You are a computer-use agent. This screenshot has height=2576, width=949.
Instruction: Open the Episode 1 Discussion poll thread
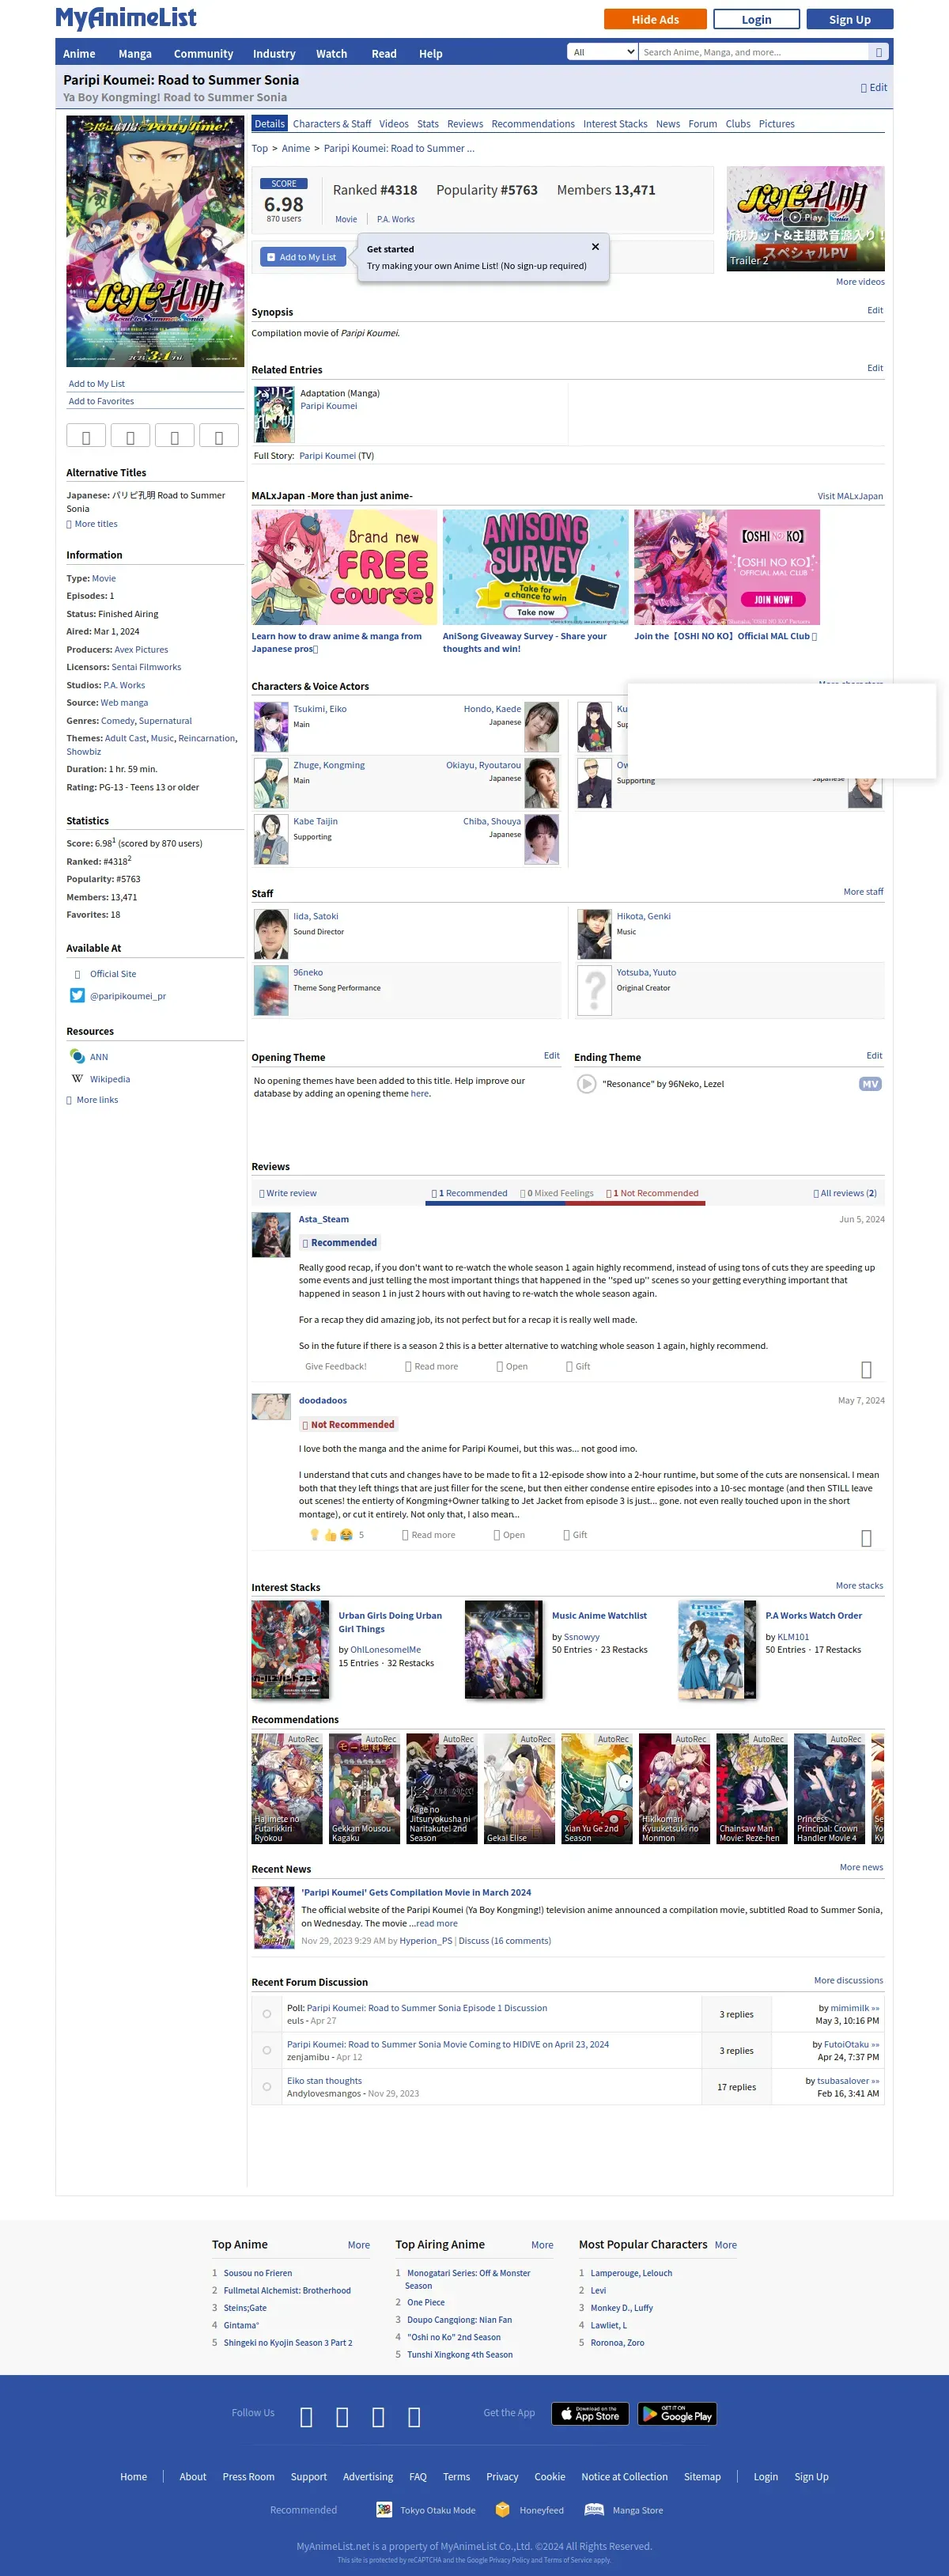click(x=427, y=2008)
